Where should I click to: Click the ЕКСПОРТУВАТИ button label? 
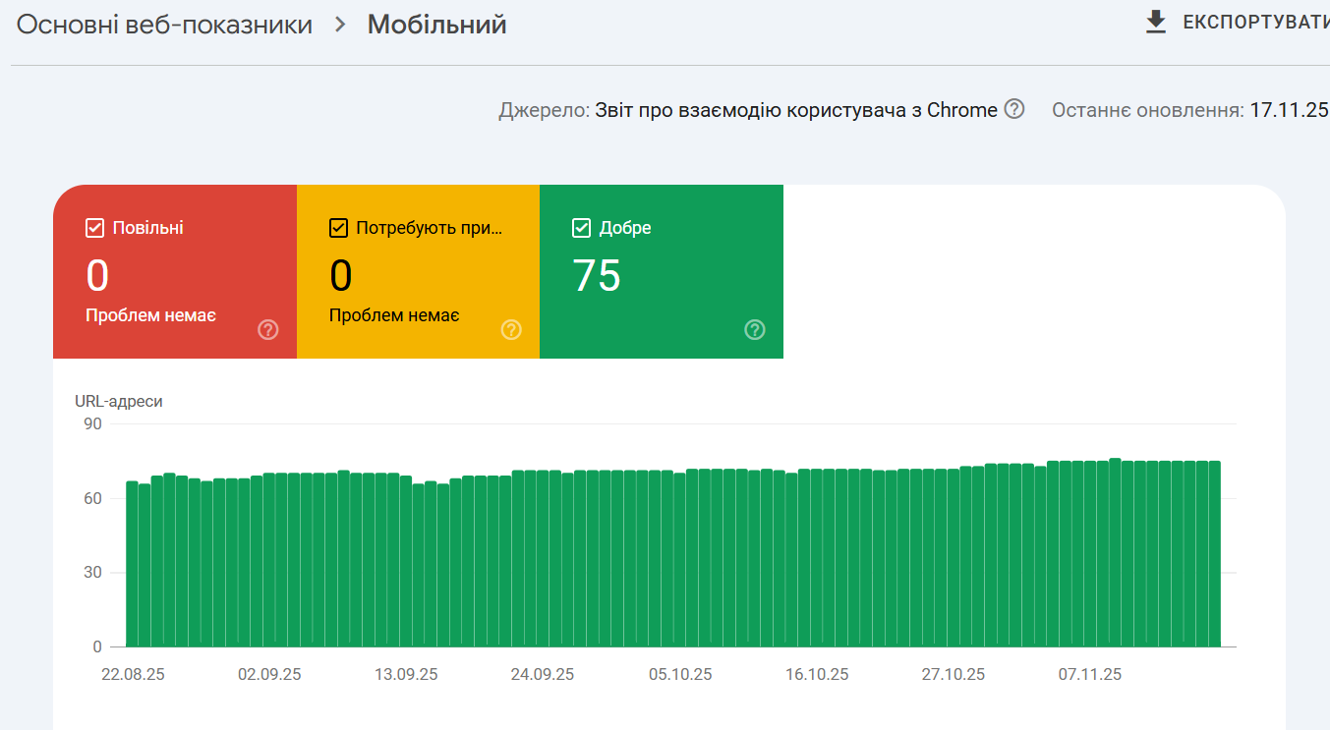pyautogui.click(x=1255, y=23)
